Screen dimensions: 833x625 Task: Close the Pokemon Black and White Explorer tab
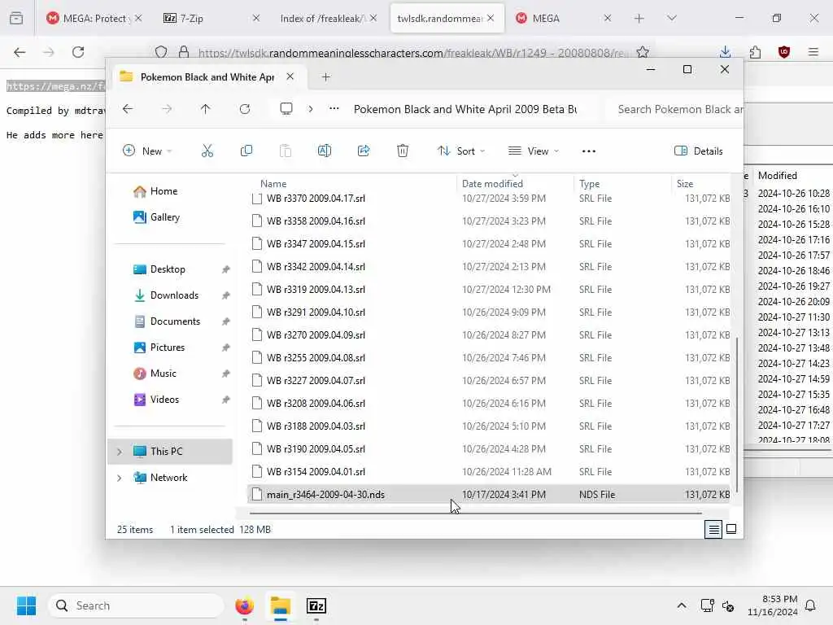coord(290,76)
